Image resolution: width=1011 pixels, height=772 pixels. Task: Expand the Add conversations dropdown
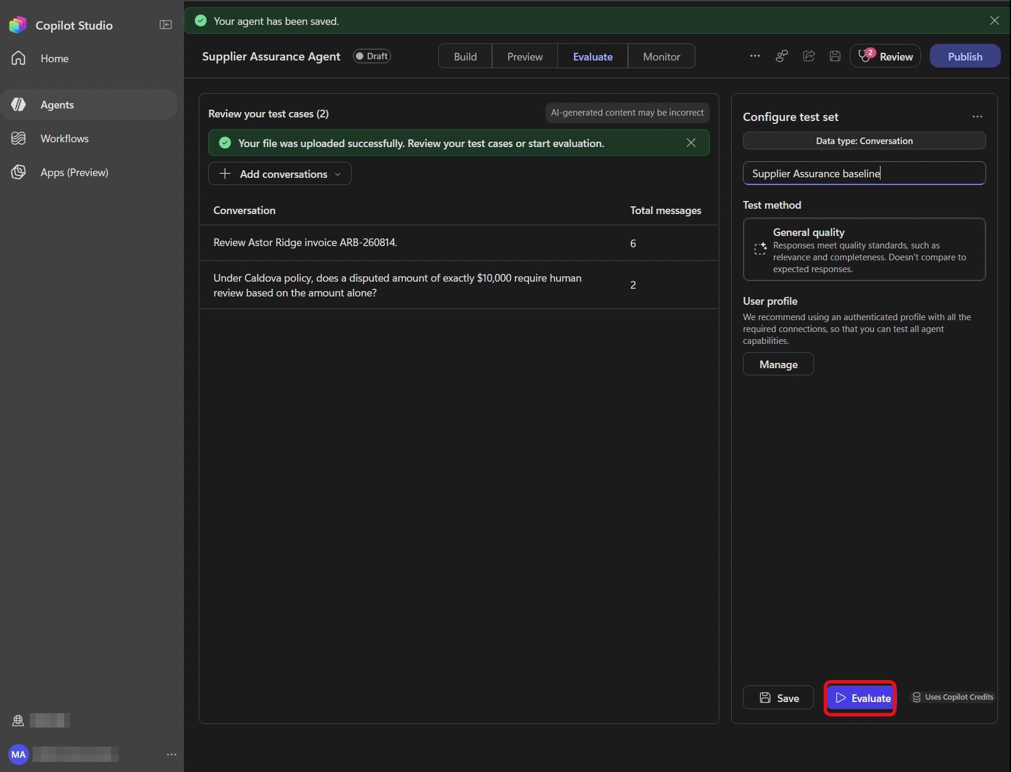click(x=279, y=174)
